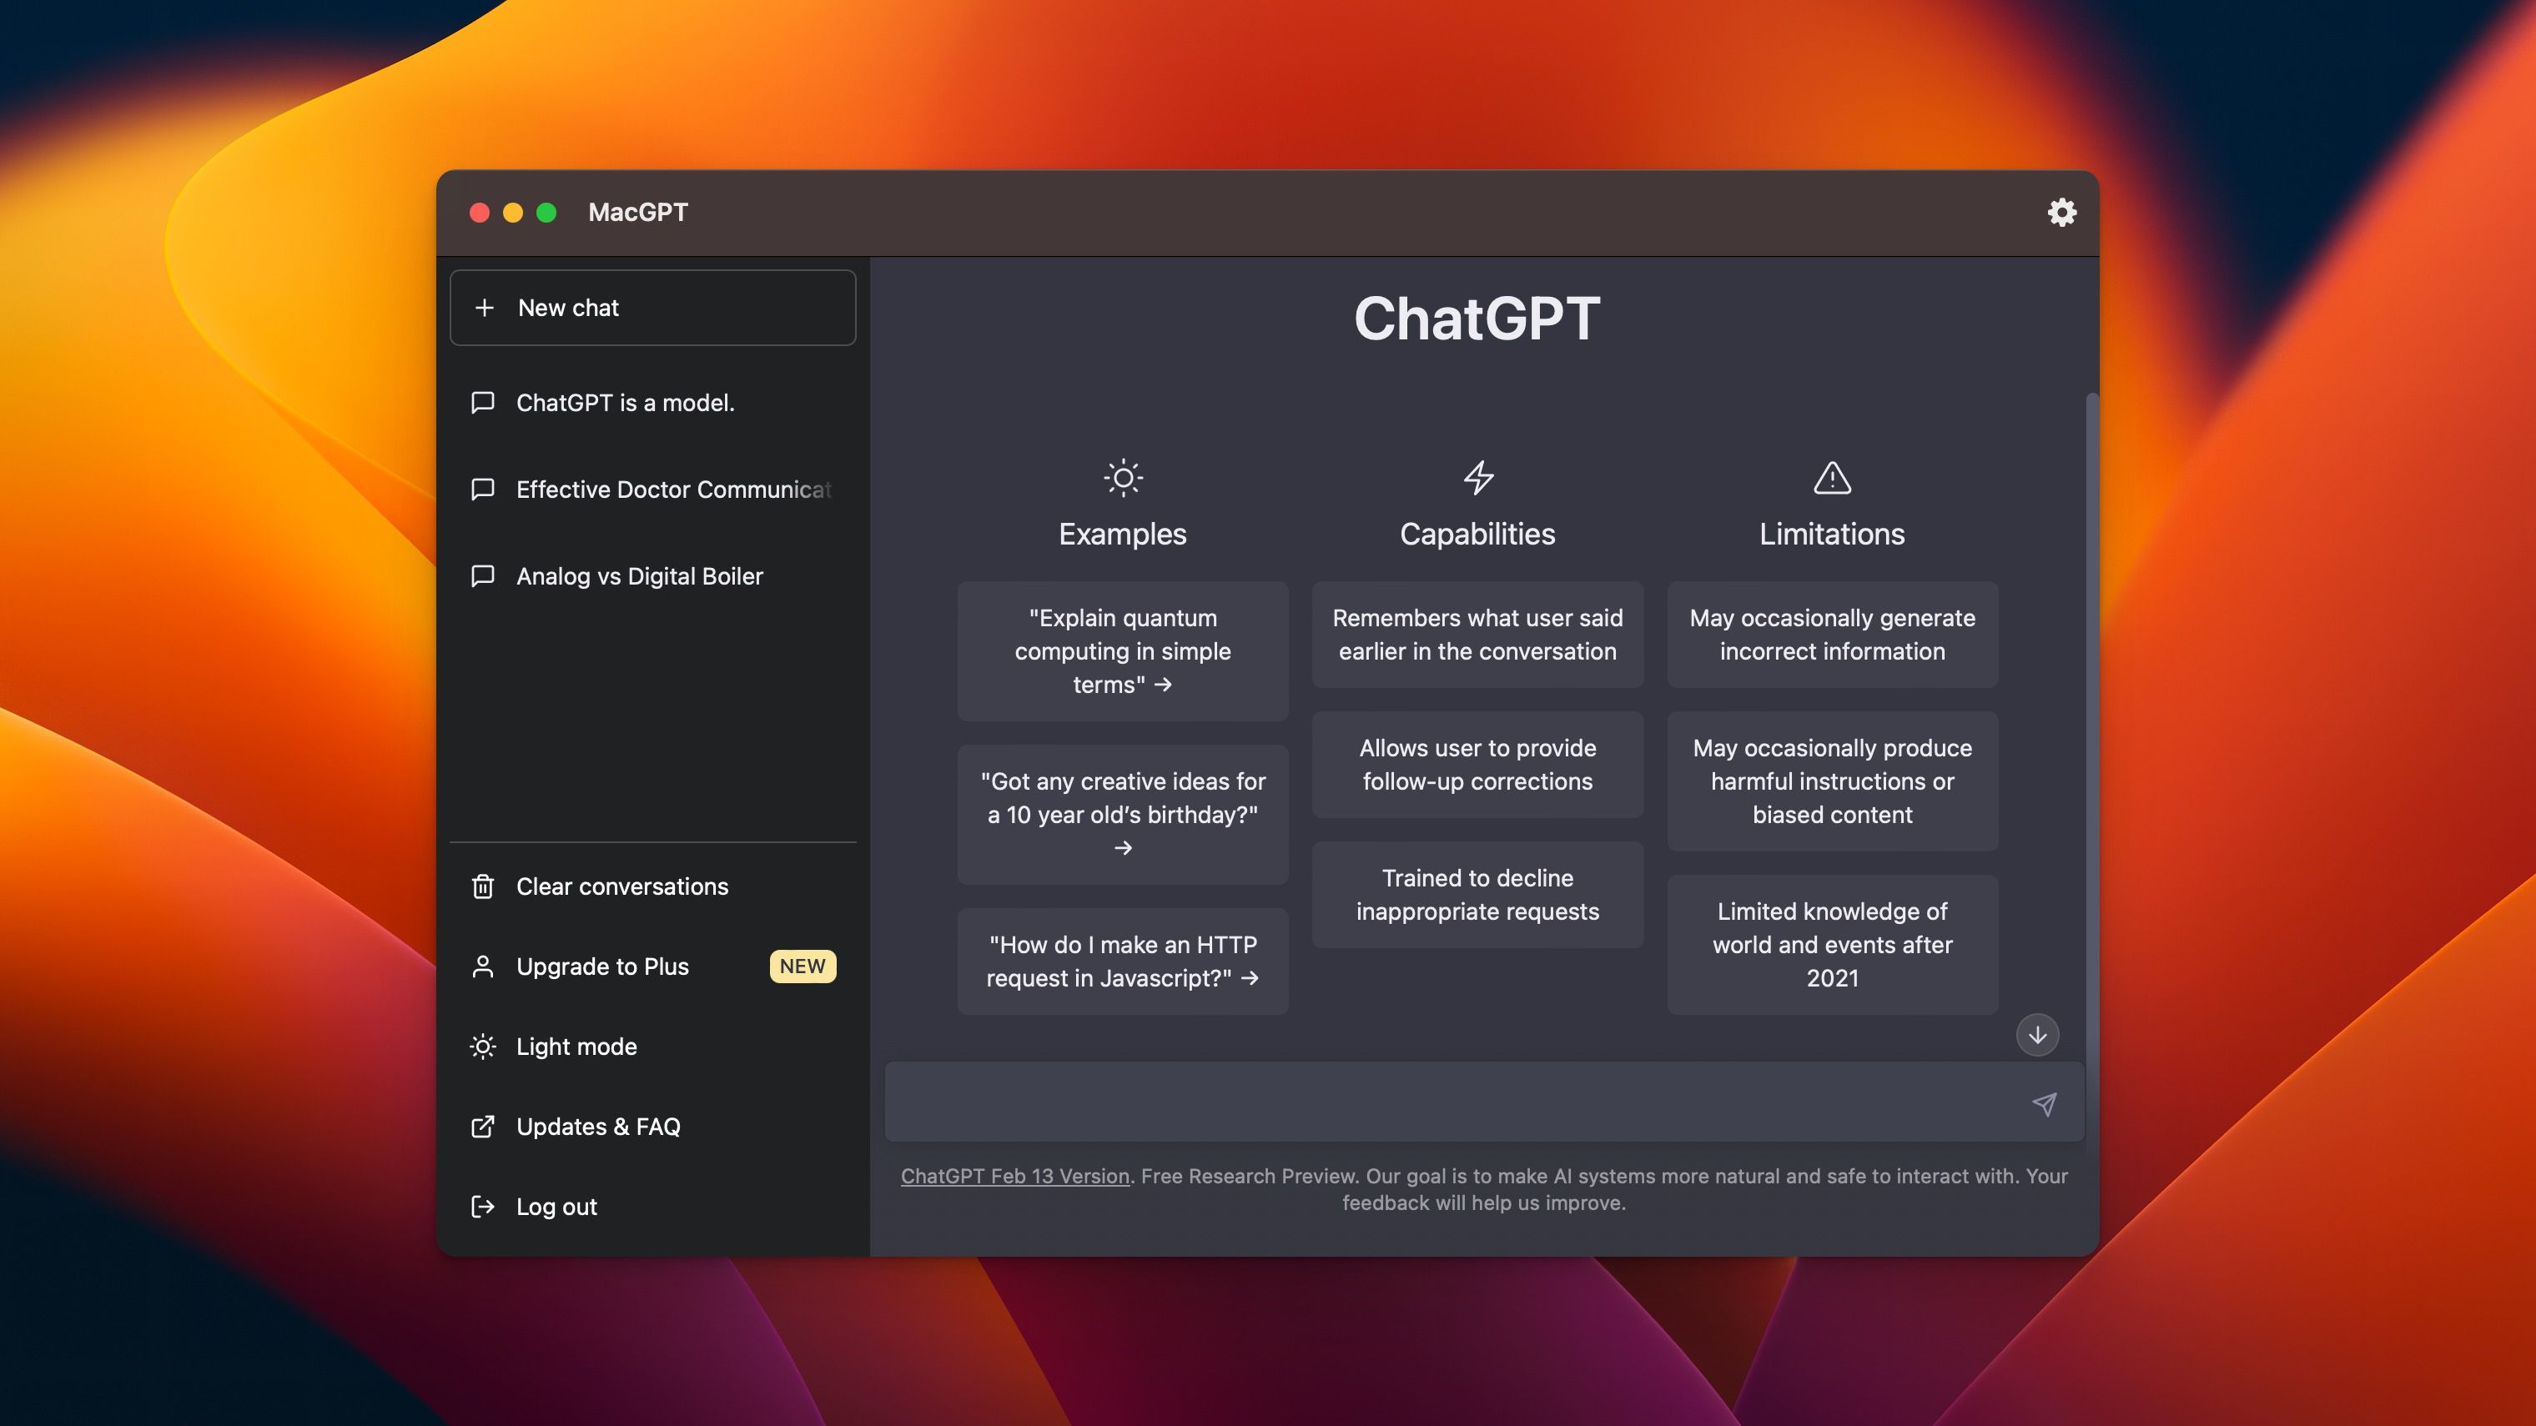Click the send message arrow icon

(2043, 1102)
